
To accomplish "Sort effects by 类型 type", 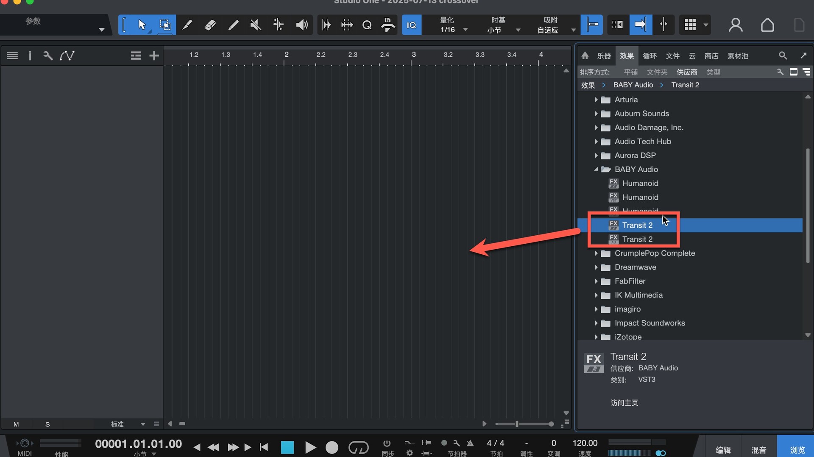I will pyautogui.click(x=713, y=72).
